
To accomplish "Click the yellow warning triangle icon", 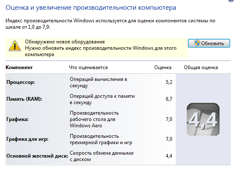I will pyautogui.click(x=15, y=46).
